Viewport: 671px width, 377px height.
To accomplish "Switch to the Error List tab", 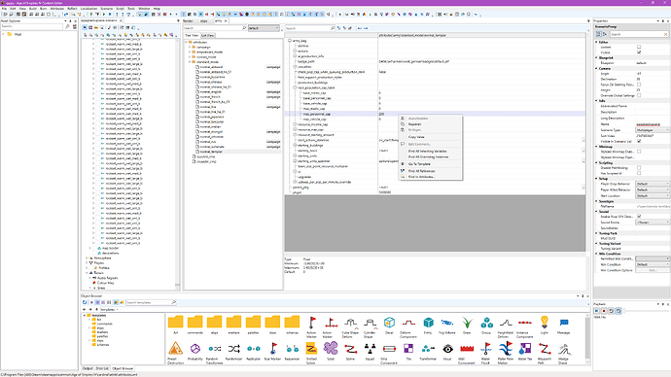I will coord(102,368).
